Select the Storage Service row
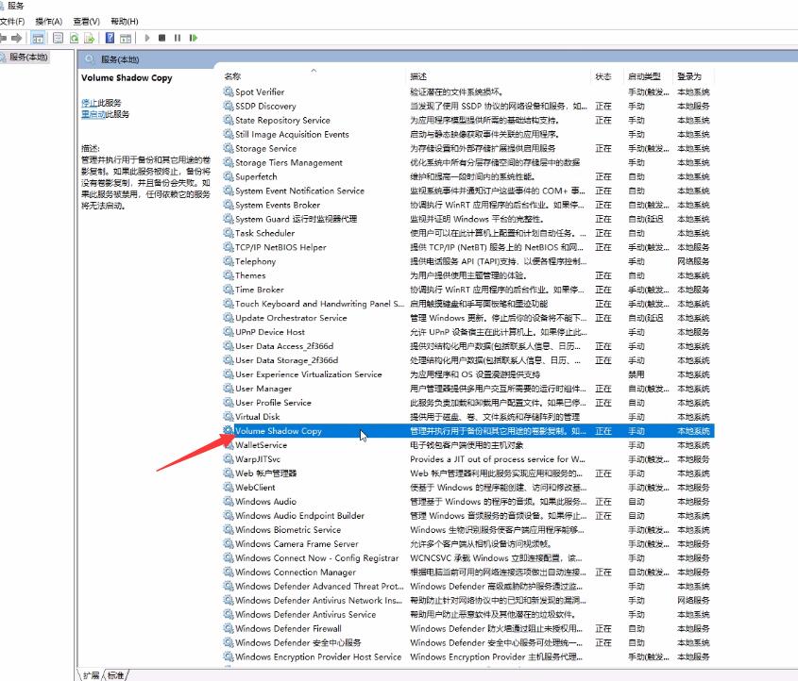 click(468, 148)
